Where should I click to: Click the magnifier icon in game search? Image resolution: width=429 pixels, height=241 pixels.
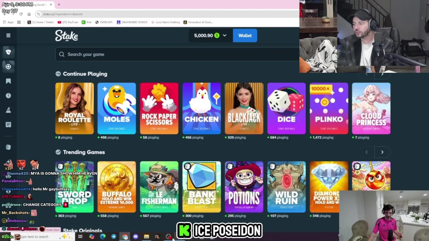coord(62,54)
